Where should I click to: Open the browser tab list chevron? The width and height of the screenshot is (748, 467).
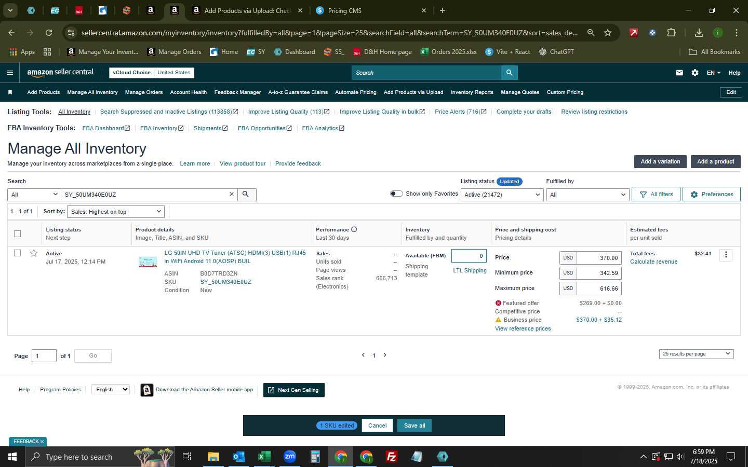pyautogui.click(x=10, y=10)
